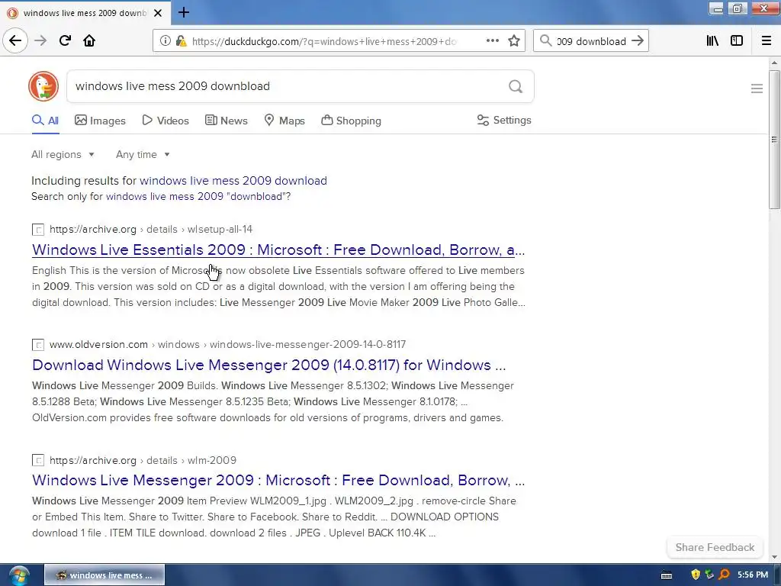Switch to Videos tab

pos(166,121)
